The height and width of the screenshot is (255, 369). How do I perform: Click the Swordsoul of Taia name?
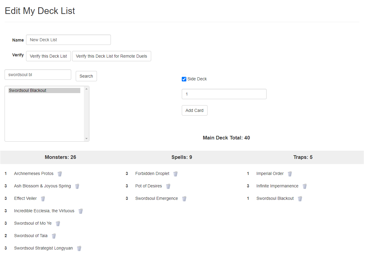pyautogui.click(x=31, y=236)
